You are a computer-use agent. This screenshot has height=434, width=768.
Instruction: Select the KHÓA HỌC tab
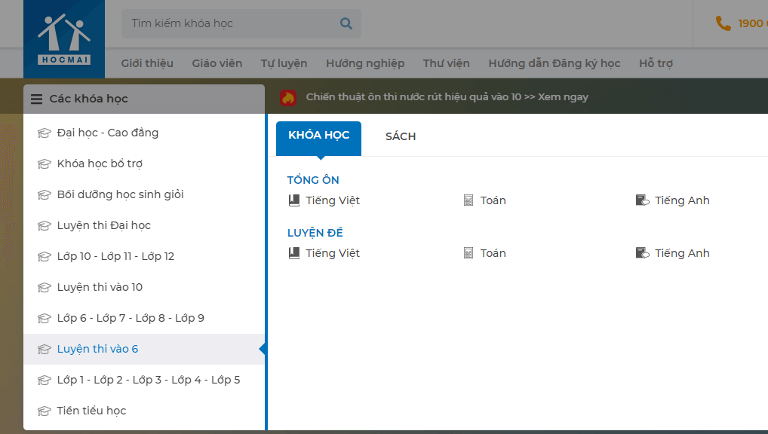pyautogui.click(x=318, y=136)
